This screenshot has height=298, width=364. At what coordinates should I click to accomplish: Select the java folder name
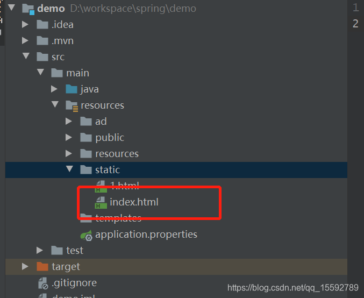coord(90,89)
